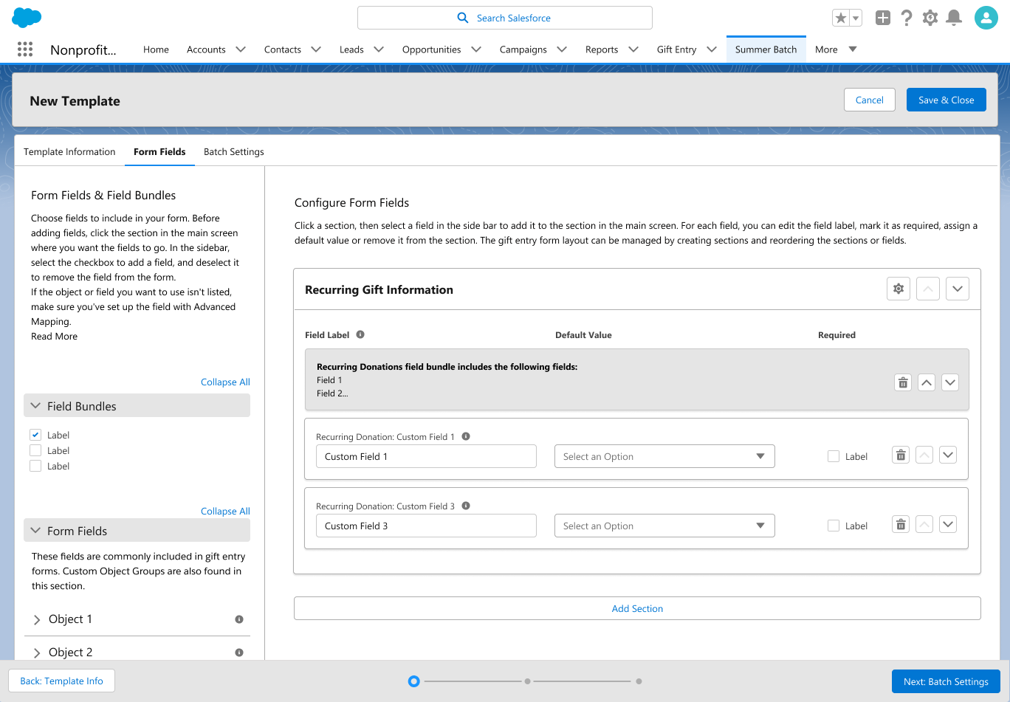Click the first step marker in the bottom progress indicator
Image resolution: width=1010 pixels, height=702 pixels.
coord(413,681)
